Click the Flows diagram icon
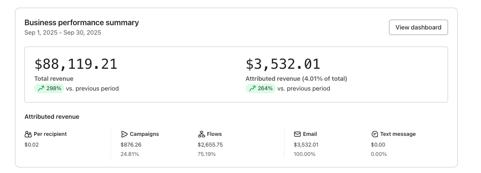The image size is (481, 173). click(202, 134)
